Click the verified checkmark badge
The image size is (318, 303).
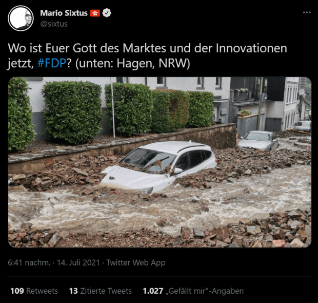point(107,13)
